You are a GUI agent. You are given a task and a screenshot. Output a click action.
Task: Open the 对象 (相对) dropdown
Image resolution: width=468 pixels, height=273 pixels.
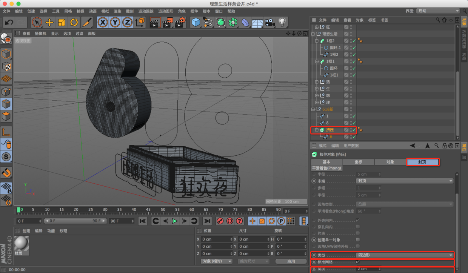click(216, 261)
